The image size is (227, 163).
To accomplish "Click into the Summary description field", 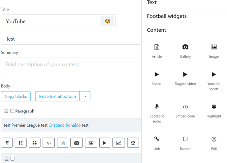I will (x=71, y=68).
